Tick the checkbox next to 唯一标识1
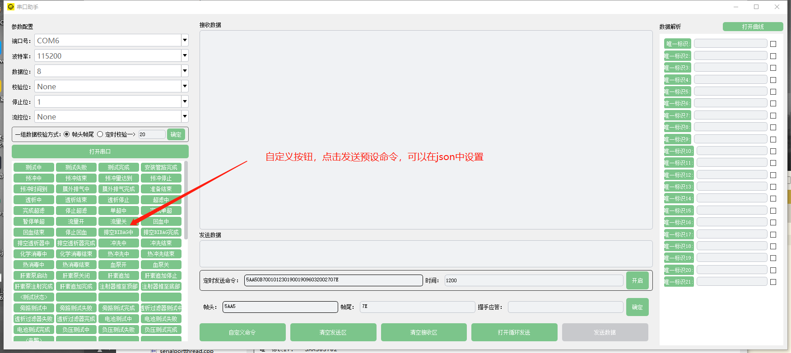791x353 pixels. point(773,44)
